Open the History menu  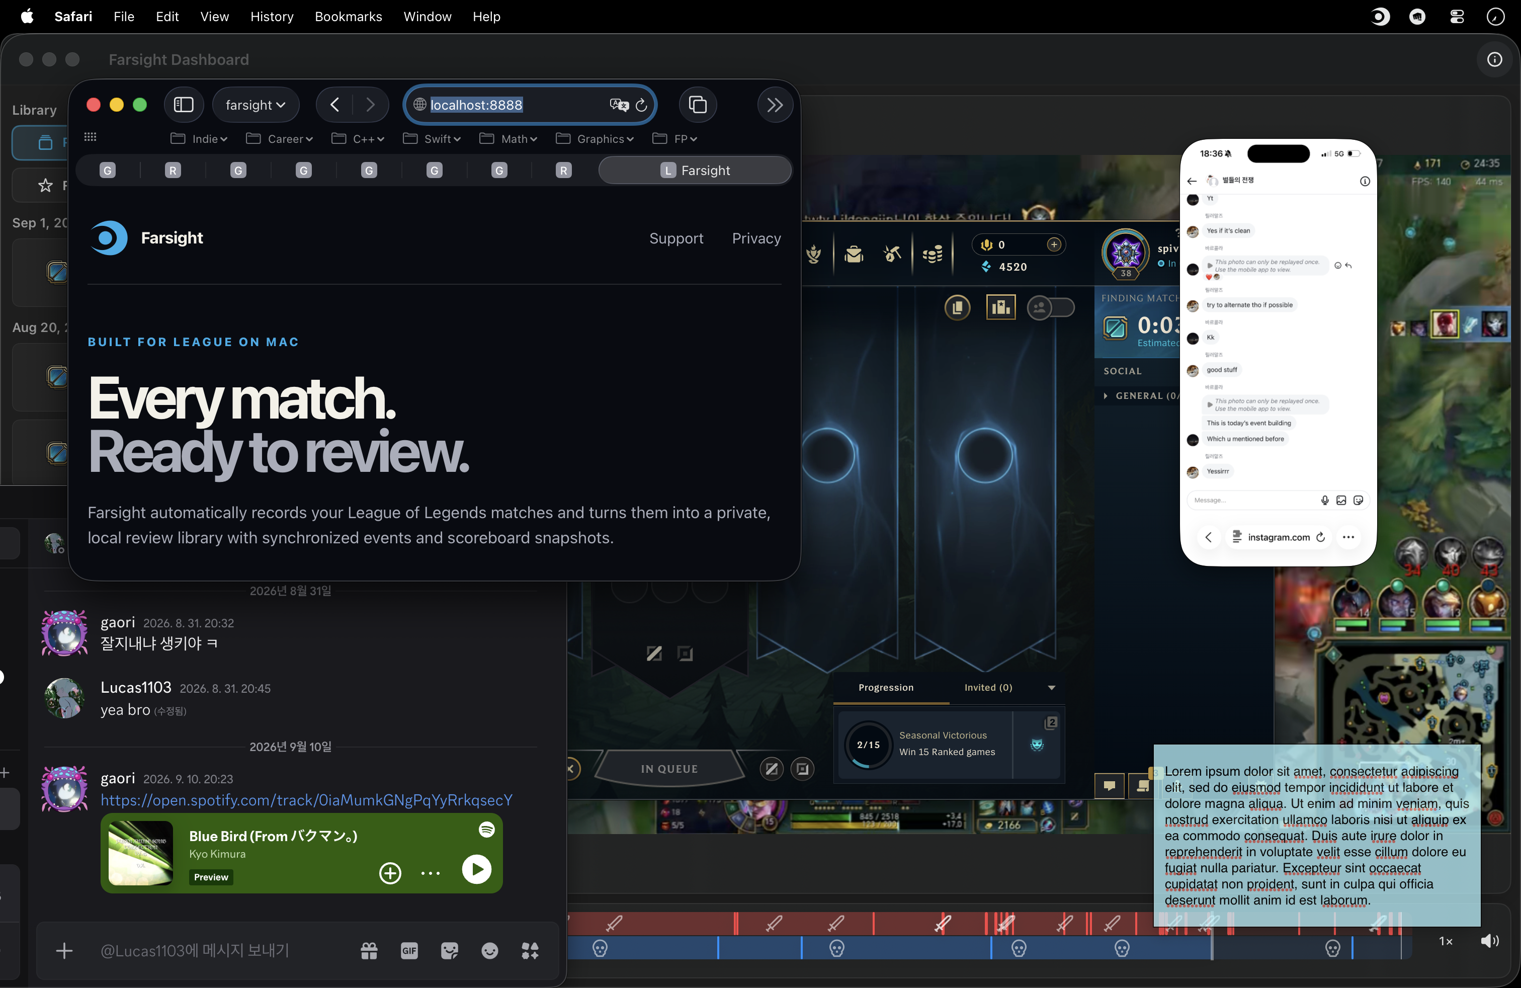pos(272,17)
